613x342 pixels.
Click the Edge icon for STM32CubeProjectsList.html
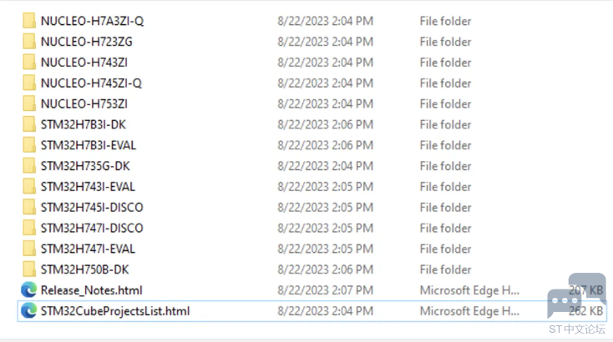pyautogui.click(x=29, y=311)
